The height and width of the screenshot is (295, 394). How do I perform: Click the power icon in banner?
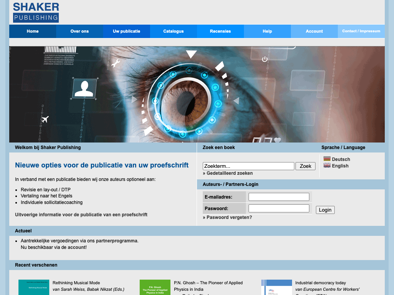[265, 59]
